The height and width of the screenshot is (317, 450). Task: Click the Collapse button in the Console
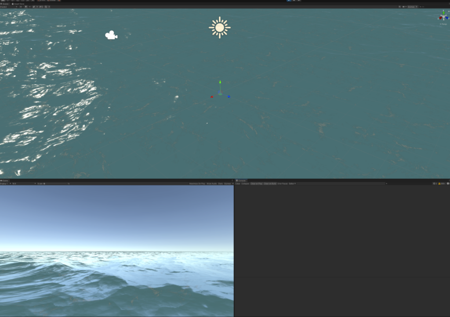tap(245, 184)
